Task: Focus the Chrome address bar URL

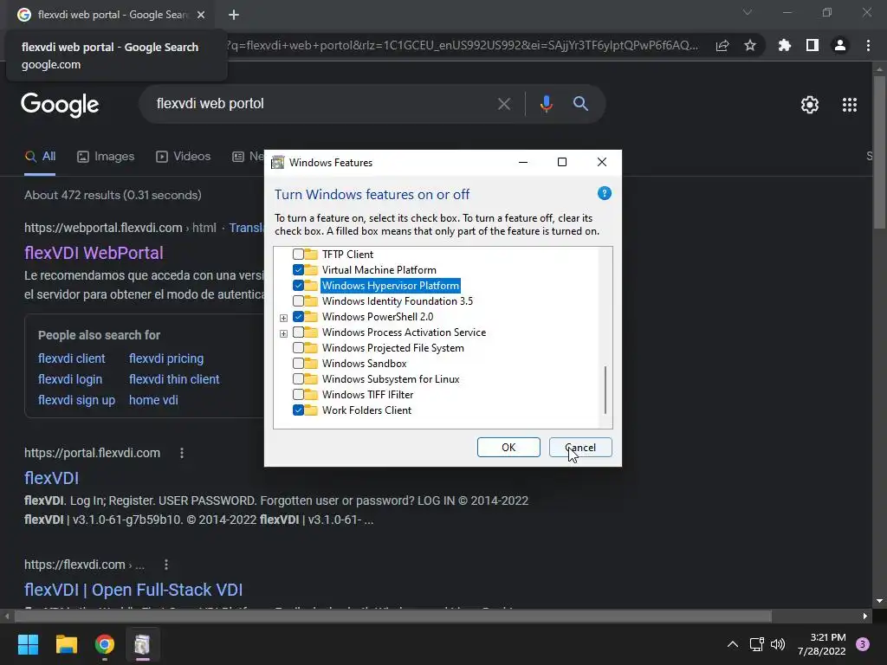Action: click(x=464, y=45)
